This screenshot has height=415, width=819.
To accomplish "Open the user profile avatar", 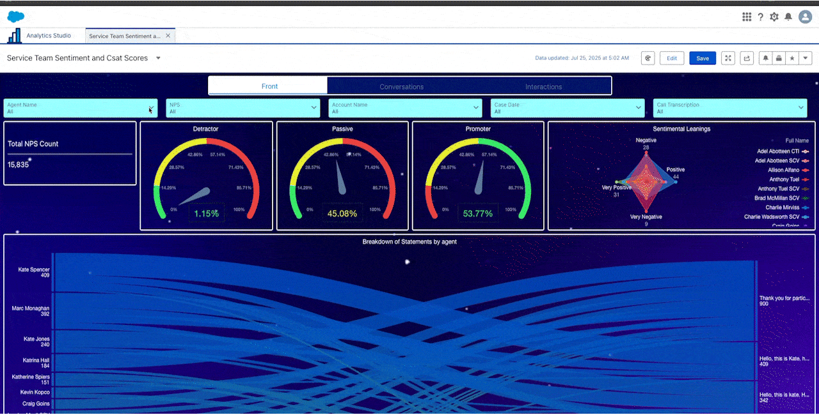I will pos(805,17).
